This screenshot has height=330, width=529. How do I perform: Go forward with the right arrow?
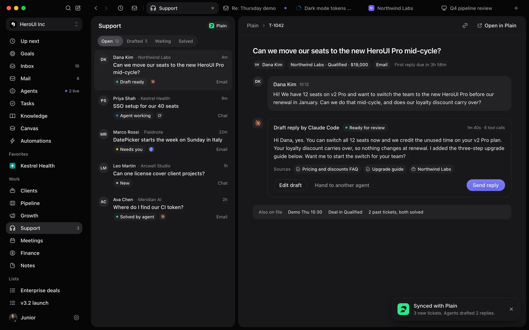pyautogui.click(x=106, y=8)
